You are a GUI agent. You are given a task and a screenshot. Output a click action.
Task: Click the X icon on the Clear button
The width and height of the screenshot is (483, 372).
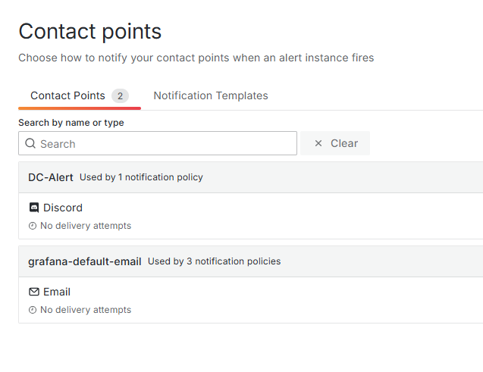[x=318, y=143]
